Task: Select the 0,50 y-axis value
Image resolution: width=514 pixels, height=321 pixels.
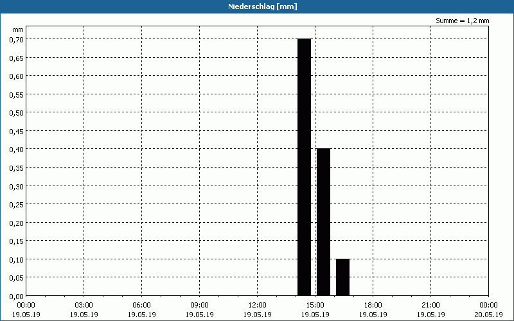Action: coord(17,113)
